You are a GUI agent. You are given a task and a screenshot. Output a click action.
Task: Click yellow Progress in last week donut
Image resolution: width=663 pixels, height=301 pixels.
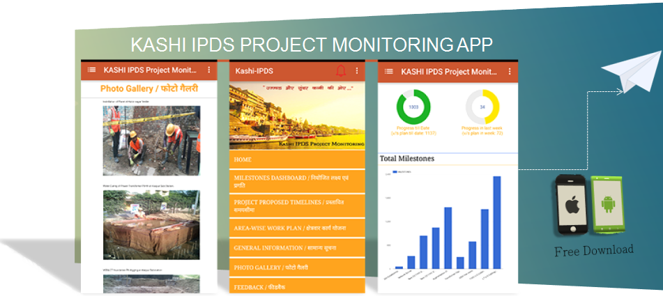[482, 107]
